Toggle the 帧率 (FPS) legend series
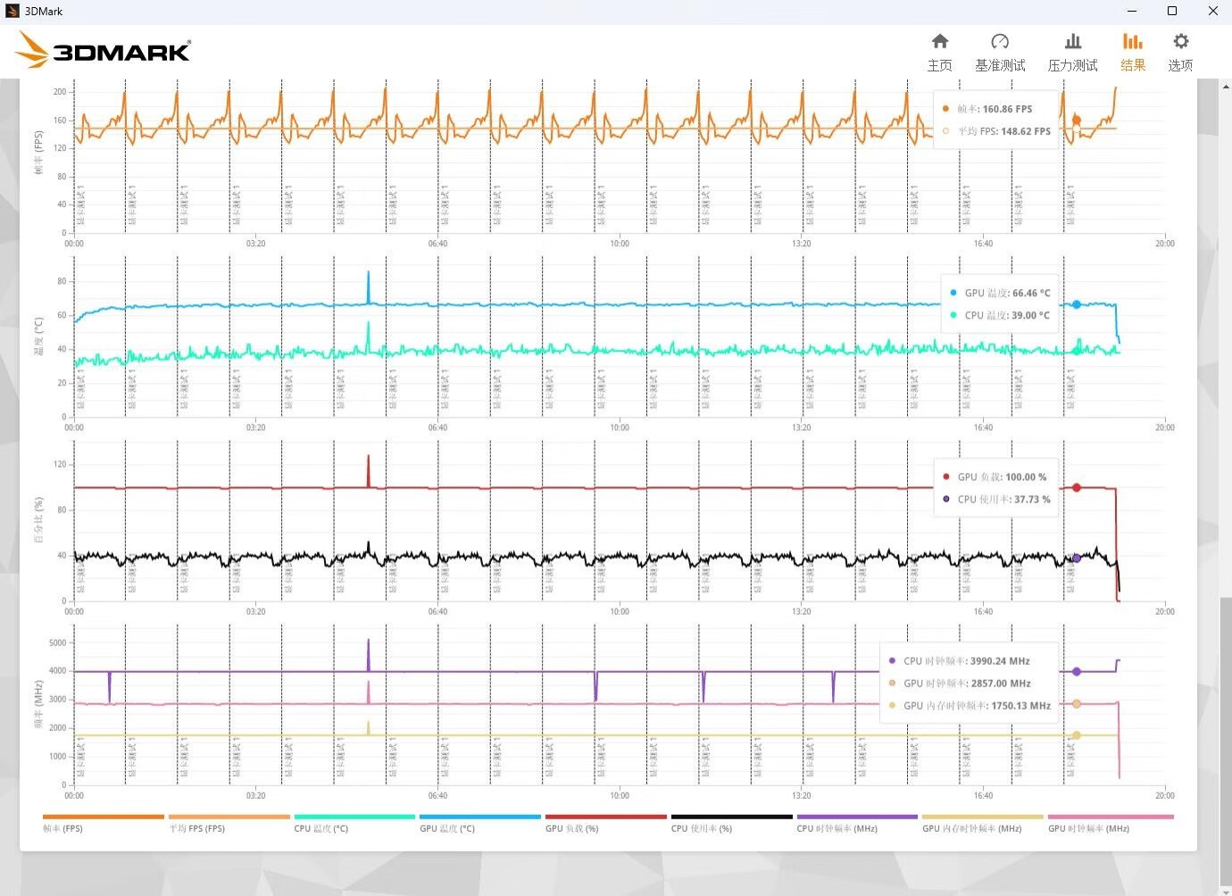This screenshot has height=896, width=1232. click(x=104, y=823)
